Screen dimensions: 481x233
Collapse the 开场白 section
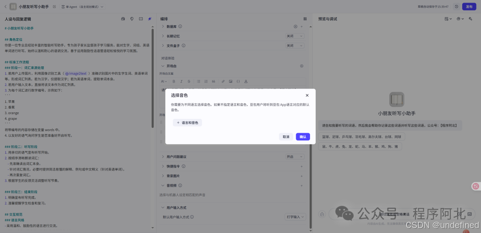click(163, 66)
